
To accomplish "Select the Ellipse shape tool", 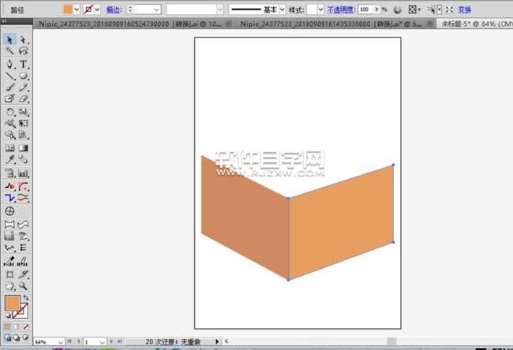I will pos(24,76).
